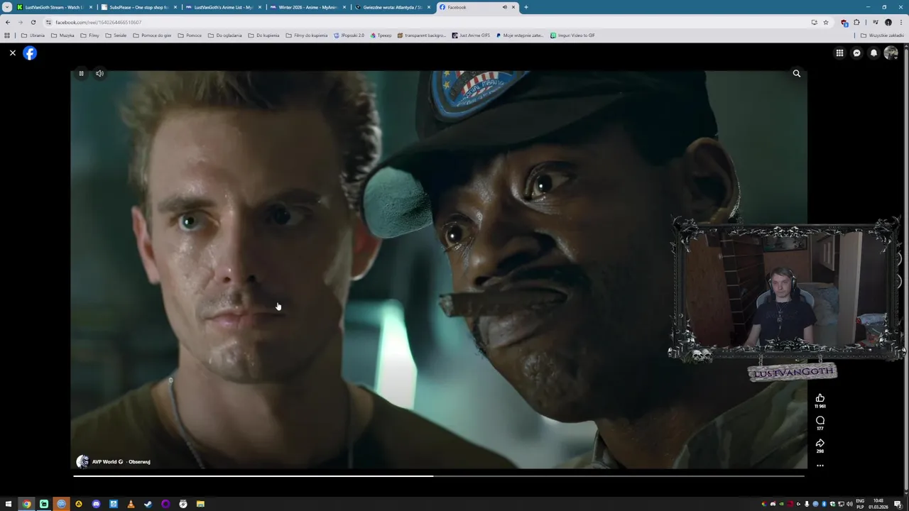Like the reel with thumbs up
The height and width of the screenshot is (511, 909).
(820, 398)
